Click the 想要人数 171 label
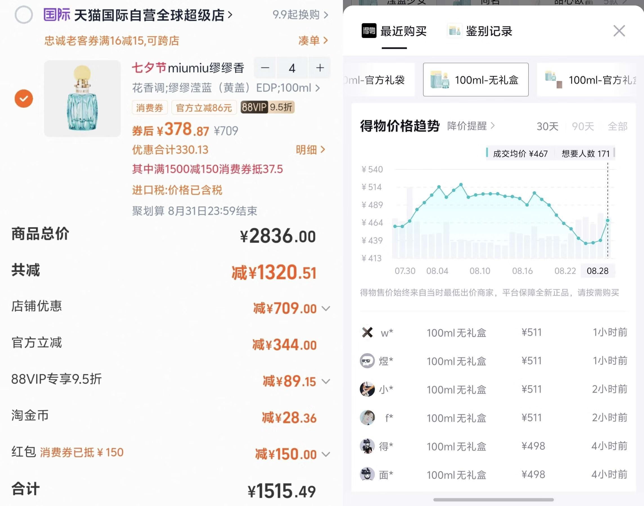 [x=585, y=153]
